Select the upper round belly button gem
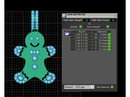The image size is (130, 97). click(35, 58)
